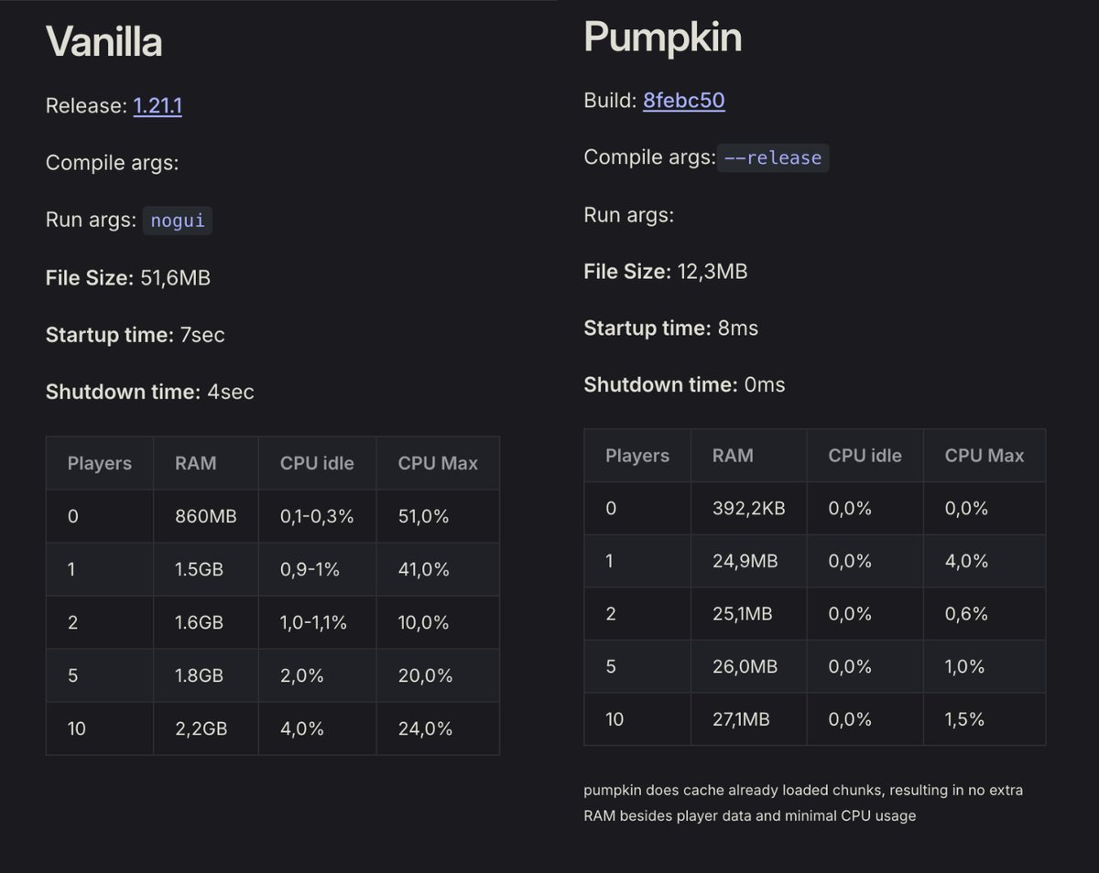Click the 860MB RAM cell
The image size is (1099, 873).
[x=205, y=516]
